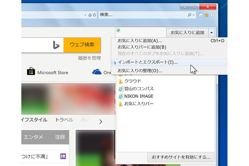This screenshot has height=166, width=249.
Task: Click the purple publisher icon beside つけに不満」
Action: pos(63,156)
